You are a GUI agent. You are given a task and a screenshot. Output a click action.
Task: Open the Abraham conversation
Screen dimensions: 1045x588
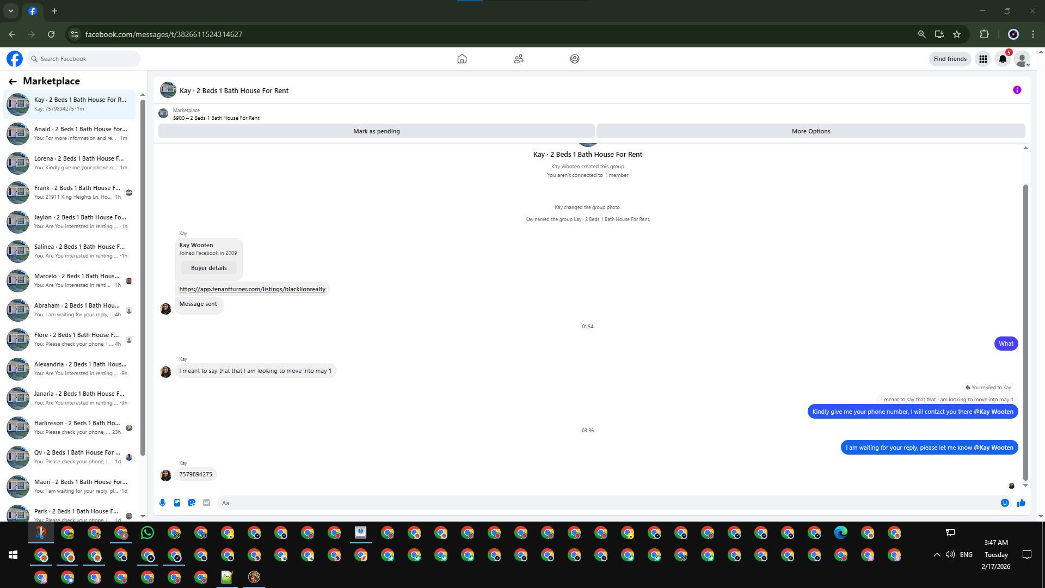(70, 310)
